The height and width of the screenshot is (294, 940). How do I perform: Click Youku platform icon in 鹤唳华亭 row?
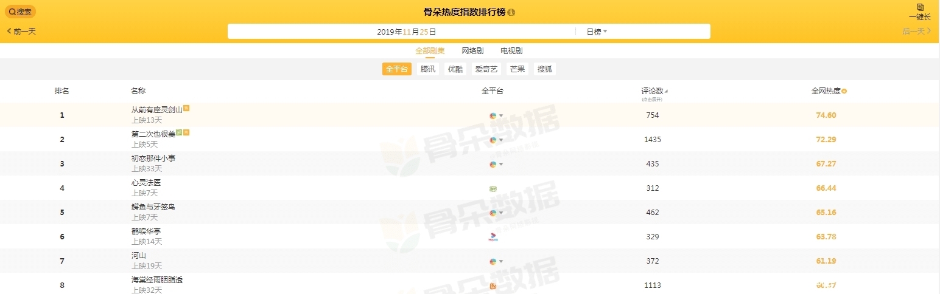point(493,237)
